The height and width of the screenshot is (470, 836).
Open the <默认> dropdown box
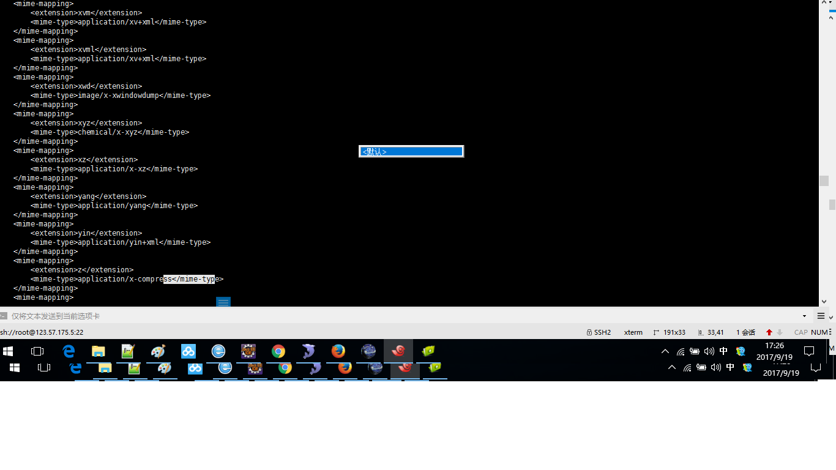(411, 151)
